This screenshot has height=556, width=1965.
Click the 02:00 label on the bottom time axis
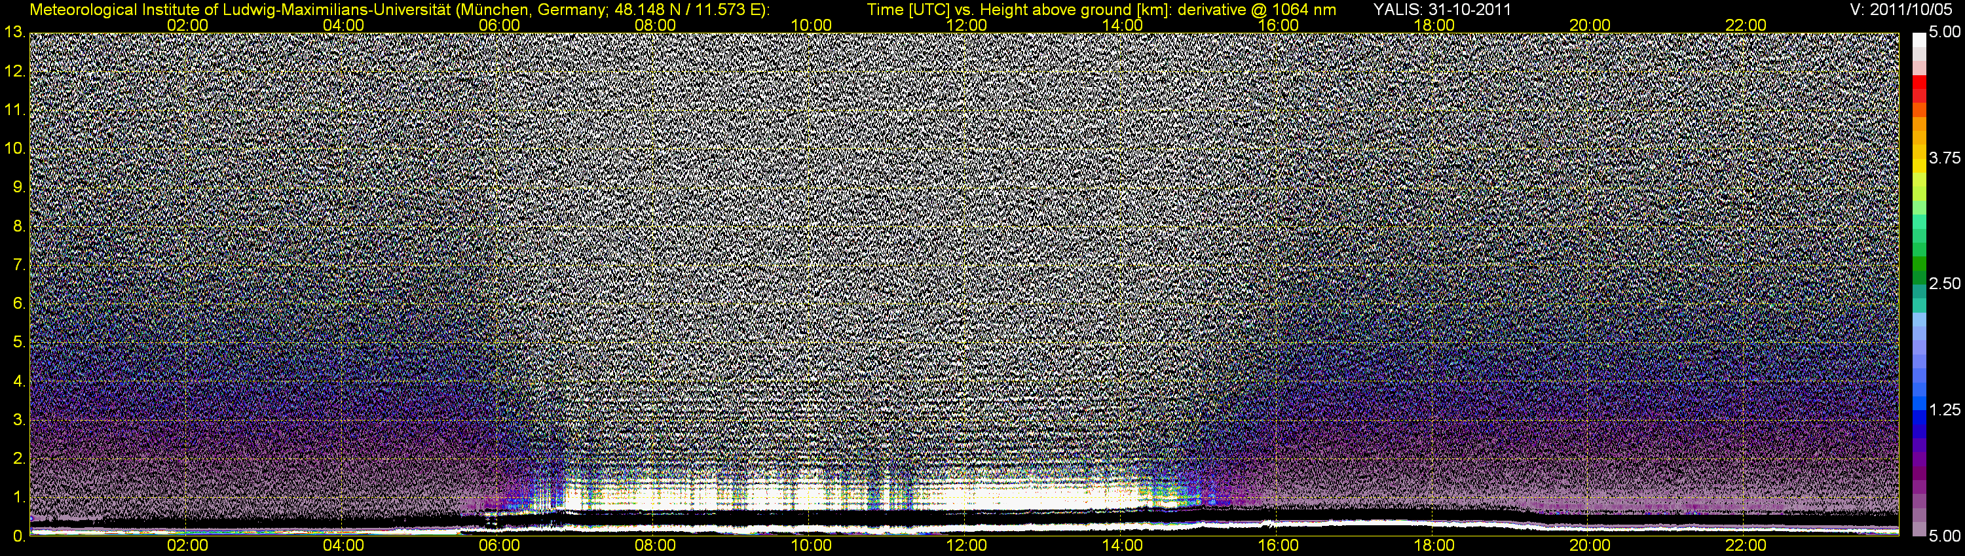(187, 546)
